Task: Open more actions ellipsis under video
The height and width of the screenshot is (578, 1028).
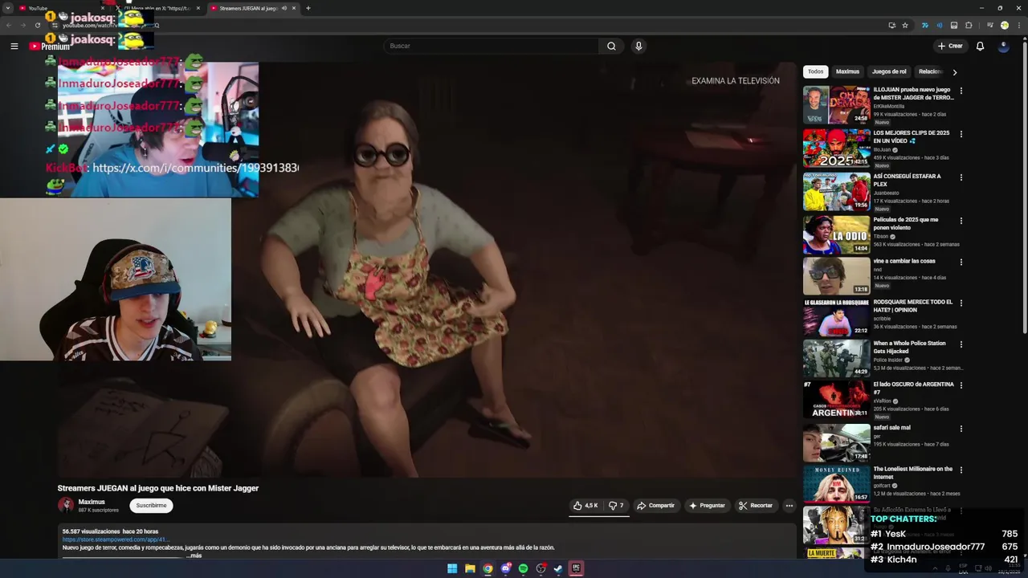Action: (x=789, y=505)
